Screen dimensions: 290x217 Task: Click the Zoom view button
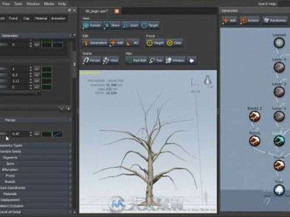[130, 25]
